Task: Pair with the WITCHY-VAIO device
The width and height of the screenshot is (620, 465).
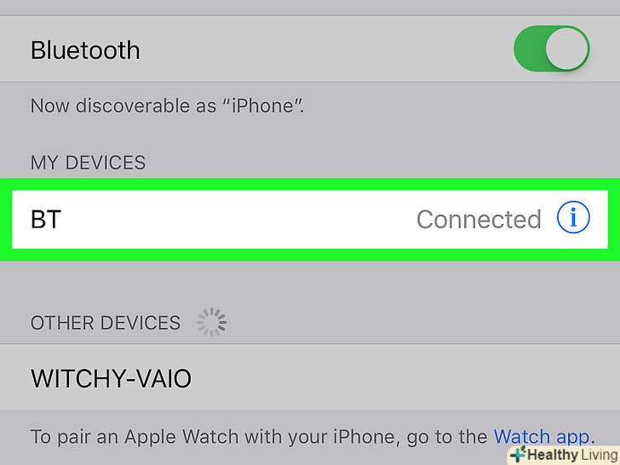Action: 310,377
